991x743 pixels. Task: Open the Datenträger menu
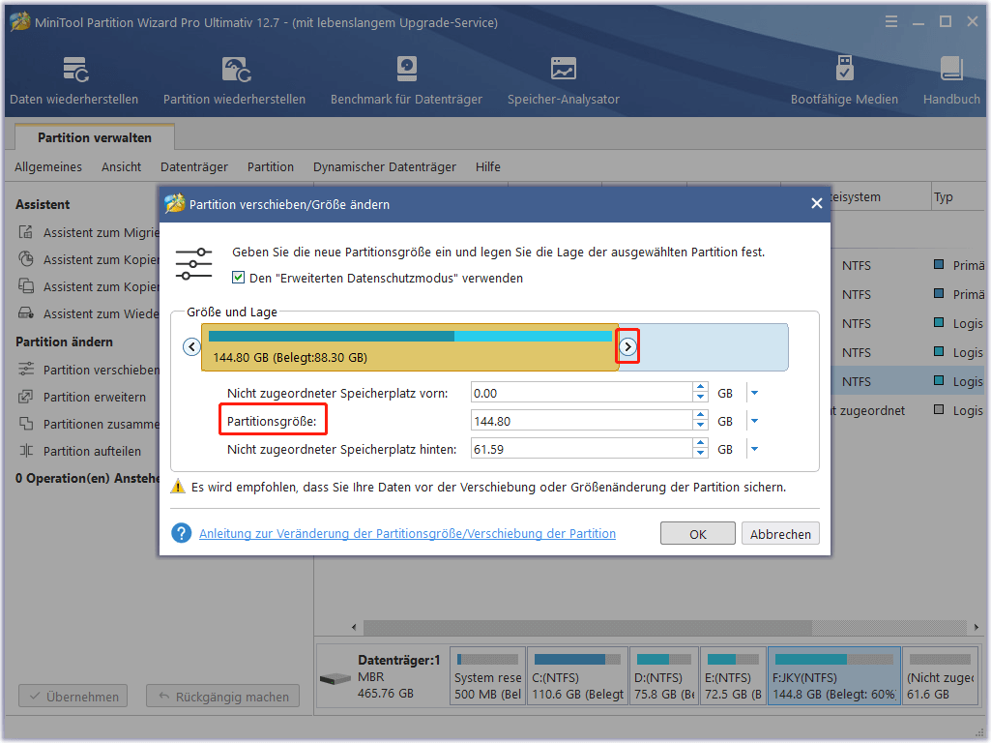(194, 167)
